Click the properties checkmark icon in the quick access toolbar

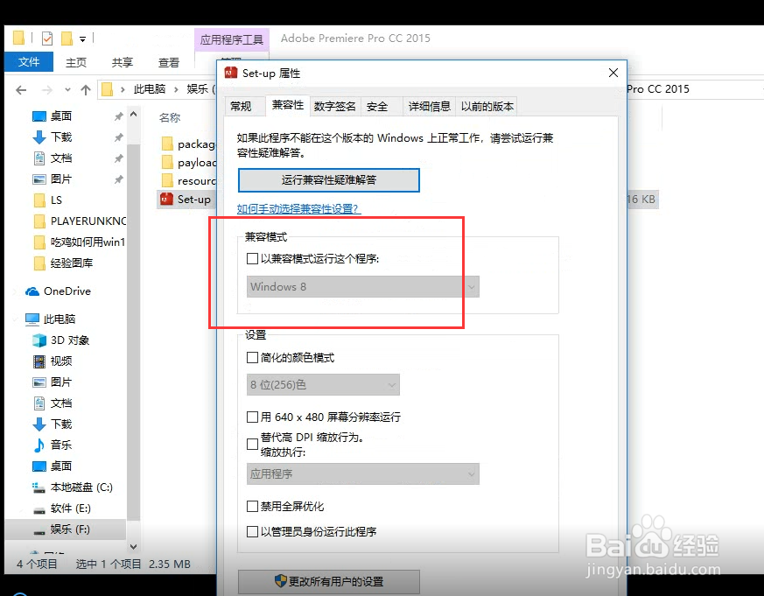47,38
